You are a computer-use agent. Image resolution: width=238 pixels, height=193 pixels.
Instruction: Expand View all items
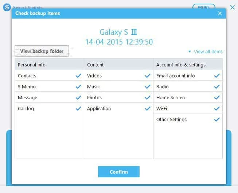click(208, 52)
